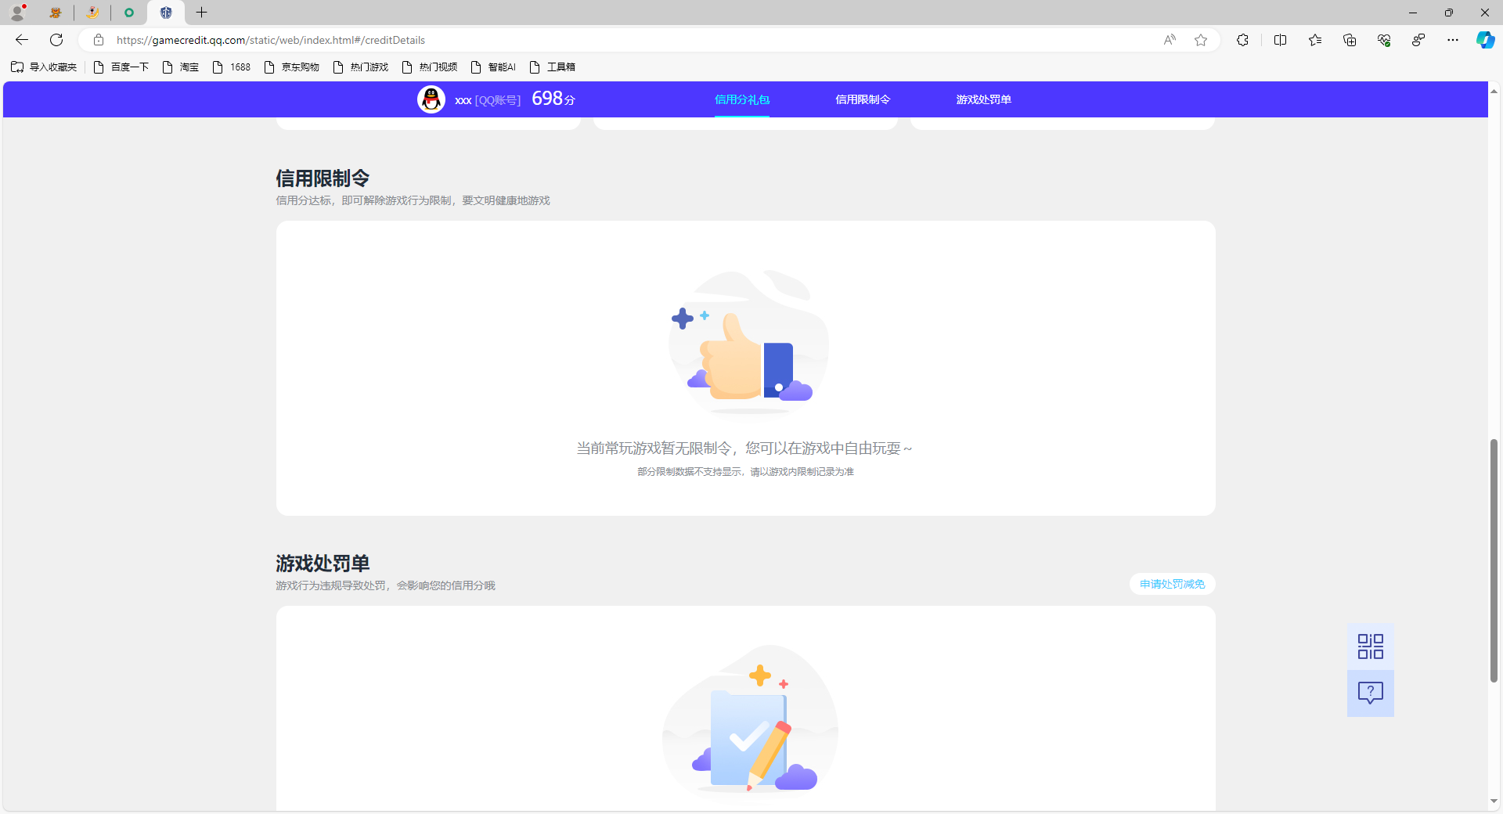Open favorites list icon

(1315, 40)
